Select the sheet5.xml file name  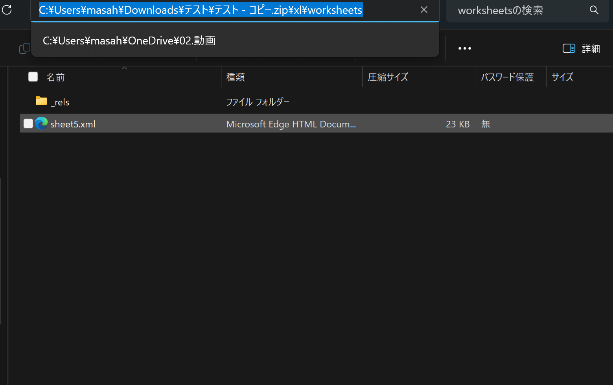(73, 124)
